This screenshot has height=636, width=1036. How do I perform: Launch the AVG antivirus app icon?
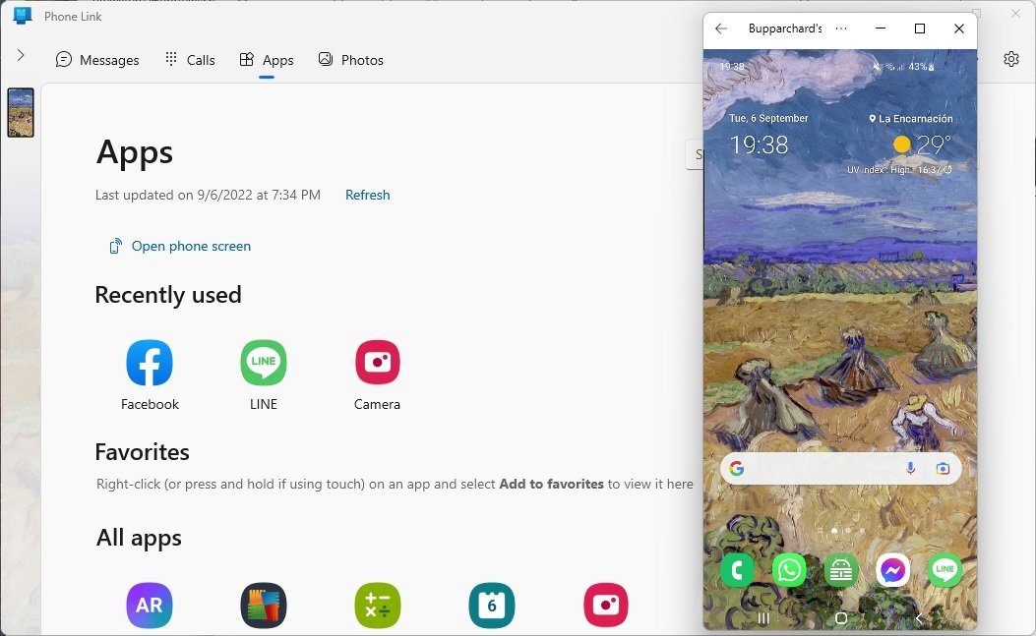263,606
